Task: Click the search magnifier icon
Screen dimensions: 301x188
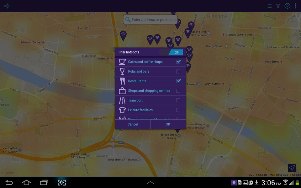Action: point(128,19)
